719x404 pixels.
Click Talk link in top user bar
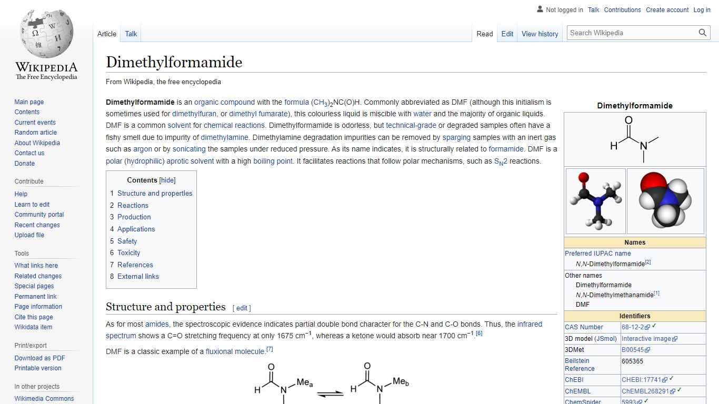click(594, 10)
